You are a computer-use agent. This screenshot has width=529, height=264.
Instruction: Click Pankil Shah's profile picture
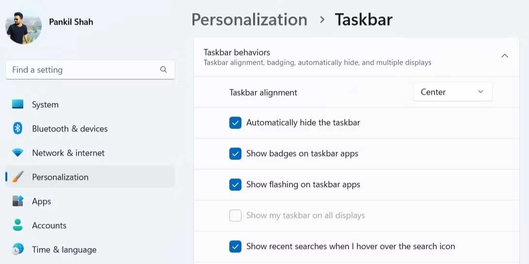coord(23,26)
